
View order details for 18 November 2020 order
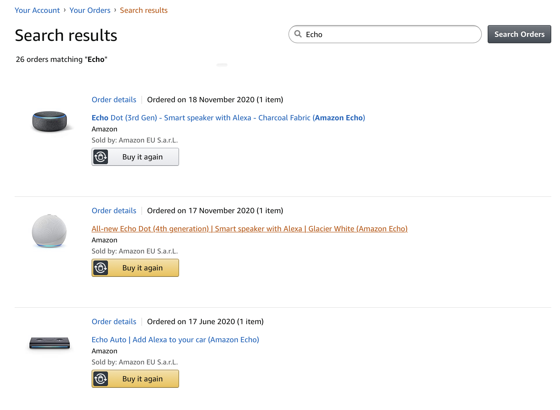pos(114,100)
